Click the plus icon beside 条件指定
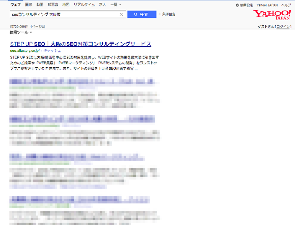 (x=160, y=14)
